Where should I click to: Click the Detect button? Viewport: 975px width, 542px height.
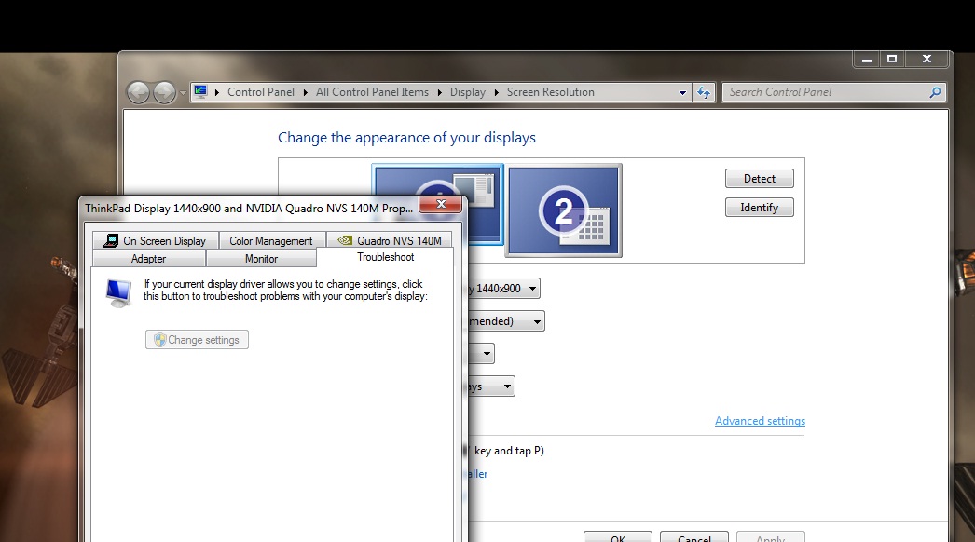click(760, 179)
